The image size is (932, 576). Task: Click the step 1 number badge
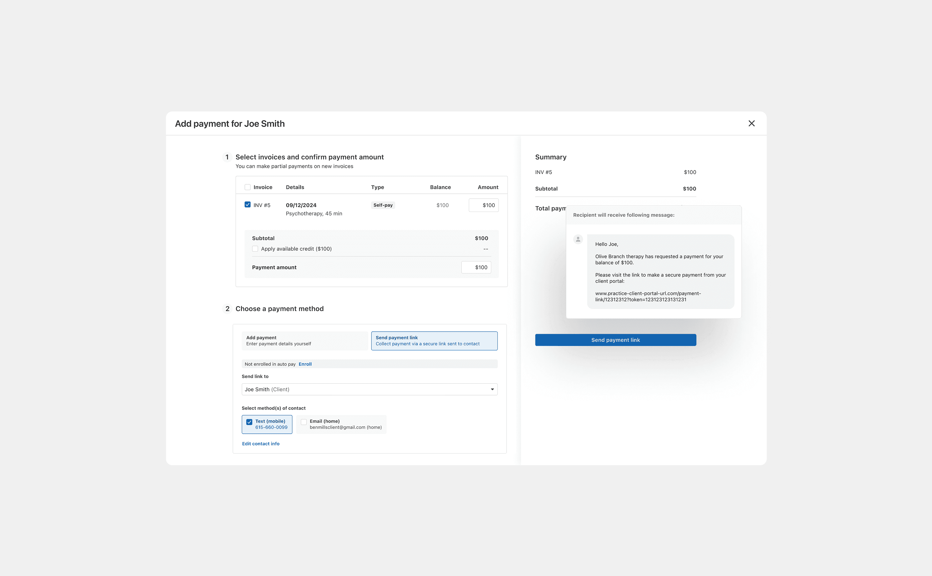pyautogui.click(x=227, y=157)
